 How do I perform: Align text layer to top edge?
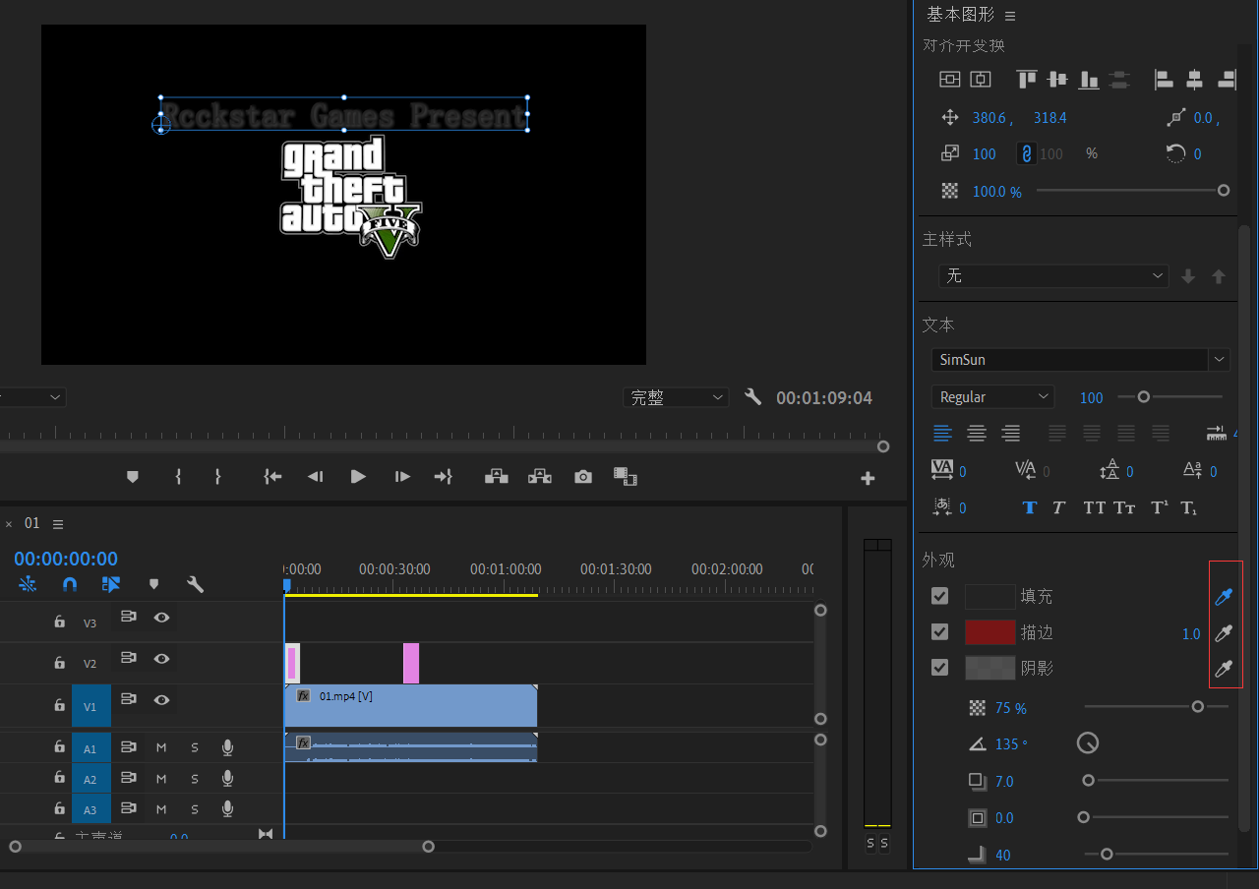(x=1027, y=80)
